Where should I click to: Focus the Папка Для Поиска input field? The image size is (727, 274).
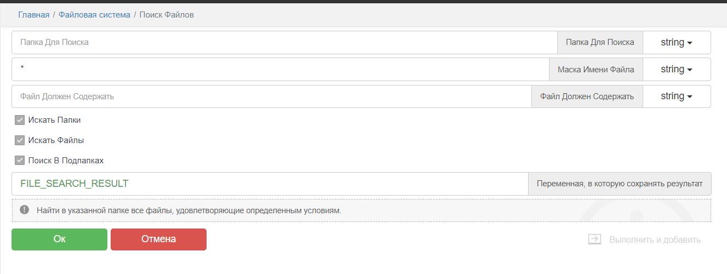coord(284,42)
